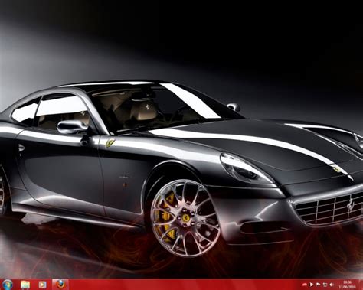
Task: Open the network status tray icon
Action: [325, 285]
